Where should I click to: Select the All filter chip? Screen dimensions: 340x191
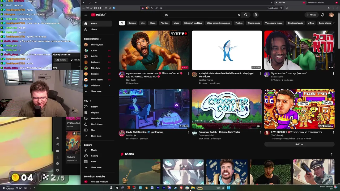[x=122, y=23]
